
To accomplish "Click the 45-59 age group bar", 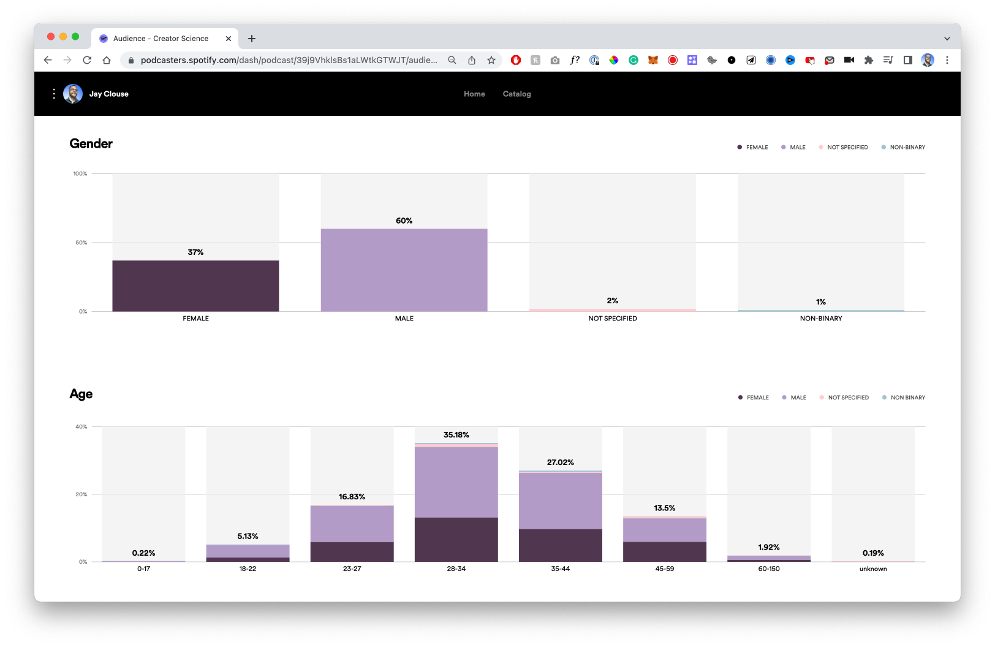I will pyautogui.click(x=665, y=539).
